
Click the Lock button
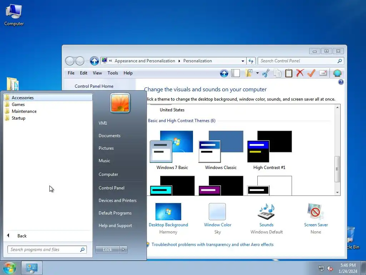(107, 250)
